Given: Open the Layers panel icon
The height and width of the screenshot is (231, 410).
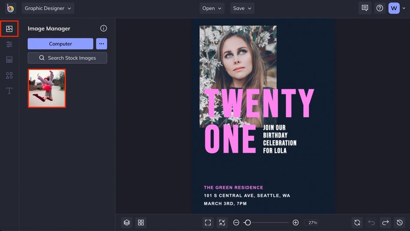Looking at the screenshot, I should click(x=126, y=222).
